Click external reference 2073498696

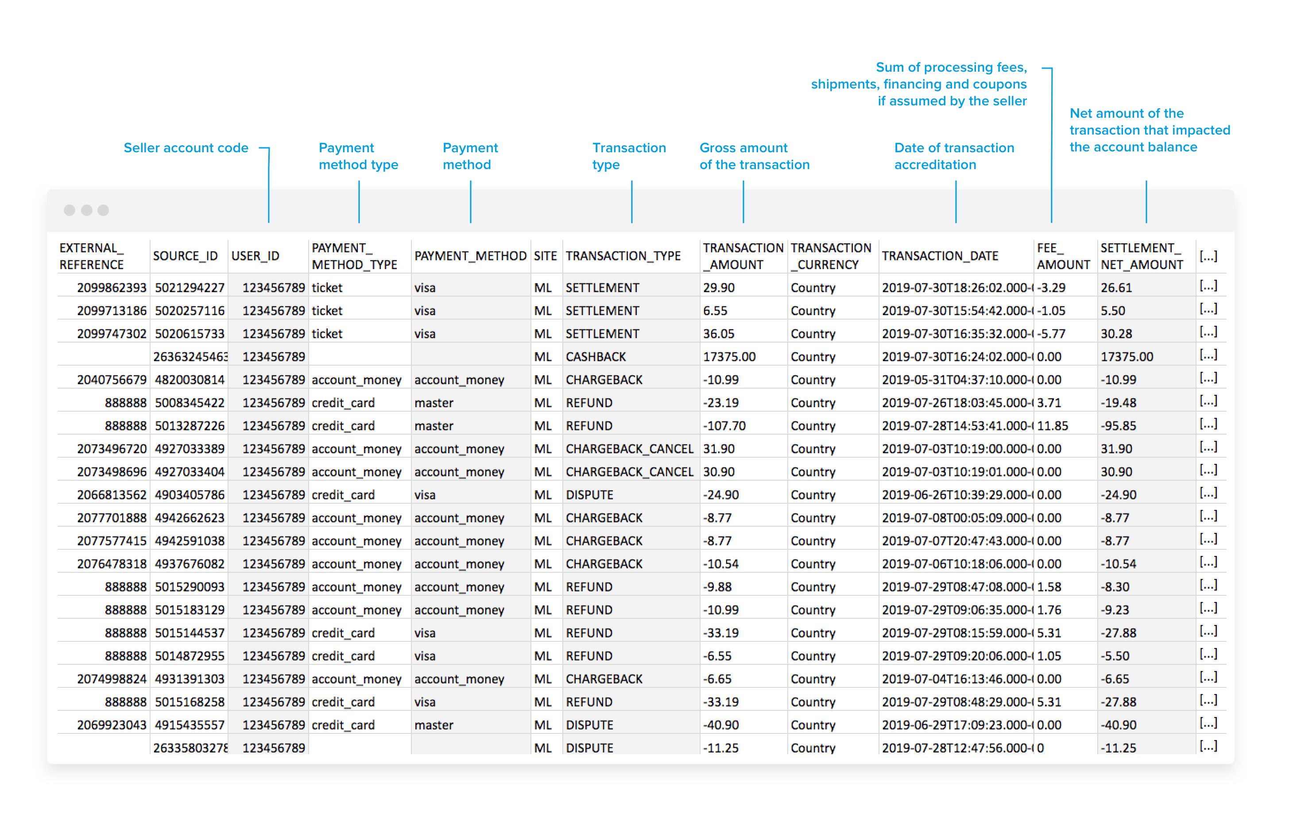[x=112, y=472]
